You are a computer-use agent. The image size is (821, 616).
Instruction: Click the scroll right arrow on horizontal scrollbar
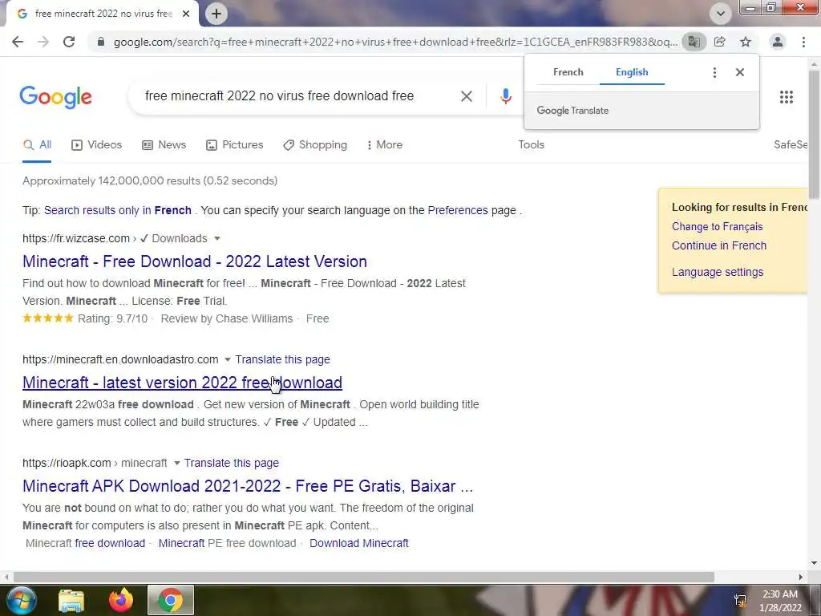point(801,577)
